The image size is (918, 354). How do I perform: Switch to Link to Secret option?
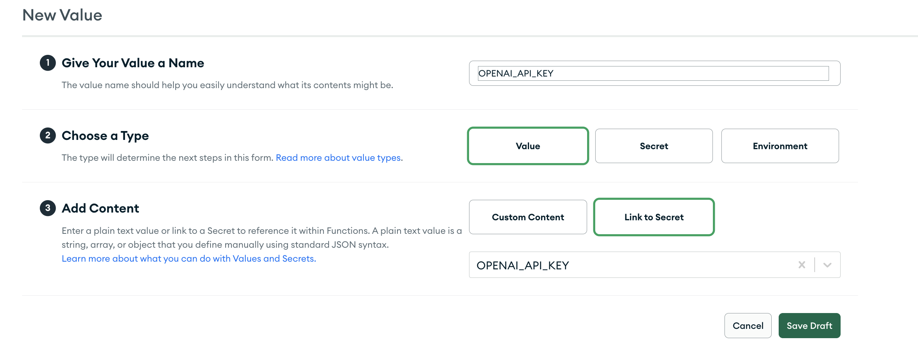[654, 217]
